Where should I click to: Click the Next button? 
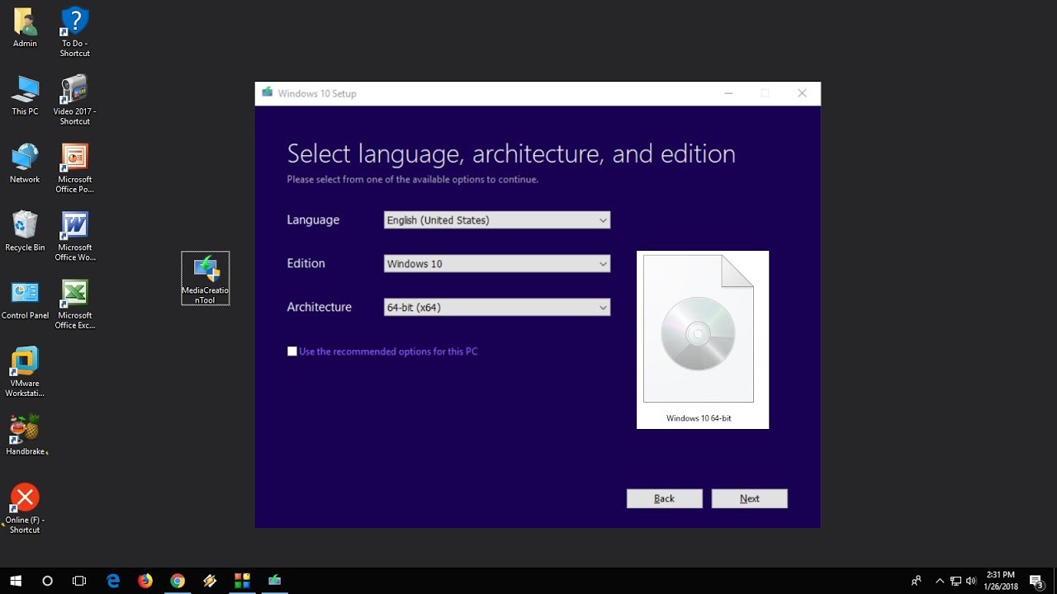click(750, 498)
